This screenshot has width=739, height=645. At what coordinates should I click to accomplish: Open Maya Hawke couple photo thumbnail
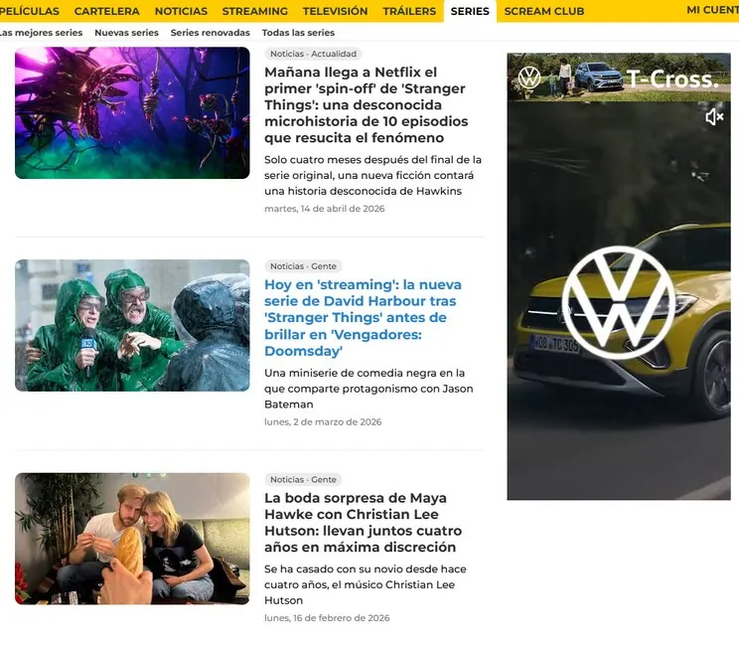132,539
